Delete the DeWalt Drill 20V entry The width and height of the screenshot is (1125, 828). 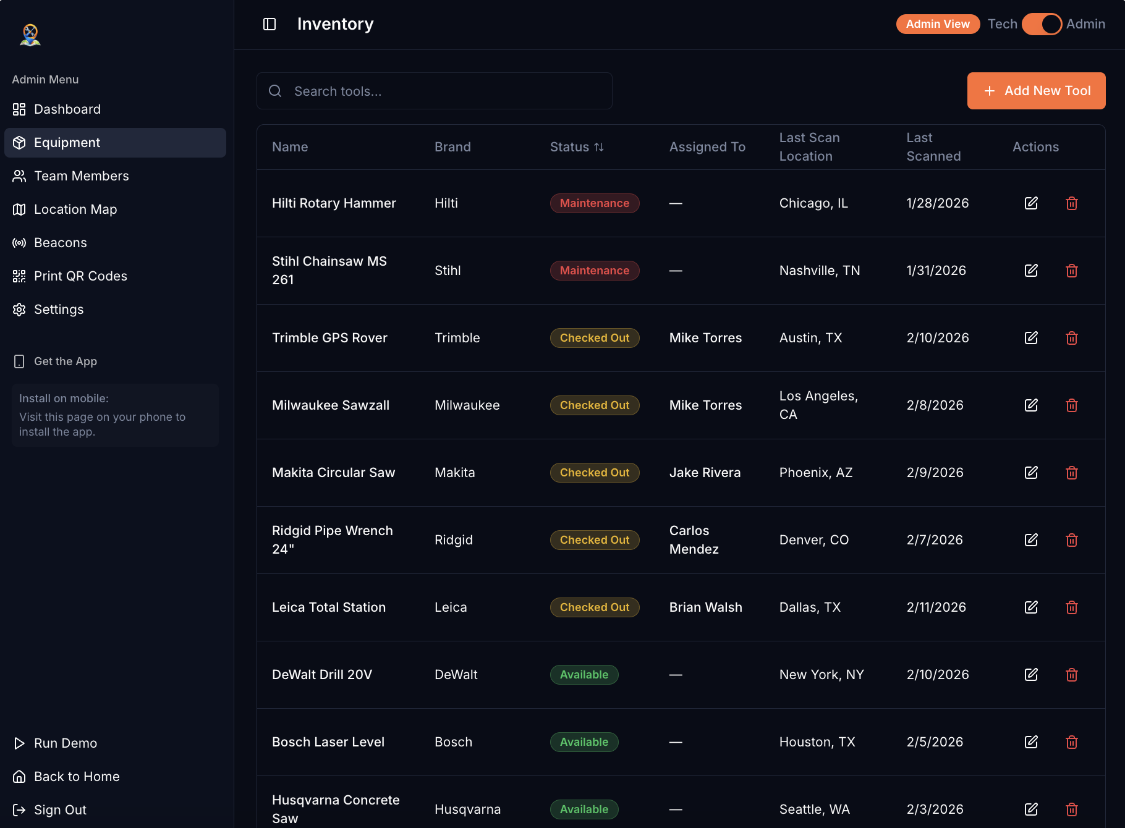(x=1072, y=675)
